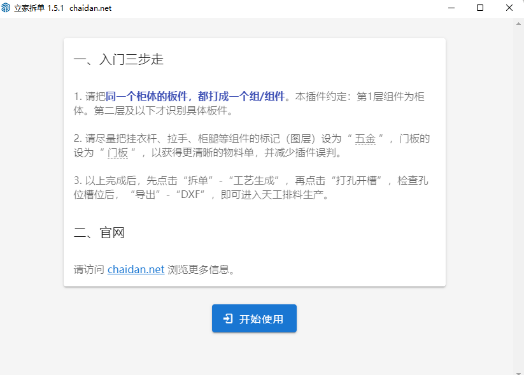Click the heading 一、入门三步走
Image resolution: width=524 pixels, height=375 pixels.
pos(118,60)
